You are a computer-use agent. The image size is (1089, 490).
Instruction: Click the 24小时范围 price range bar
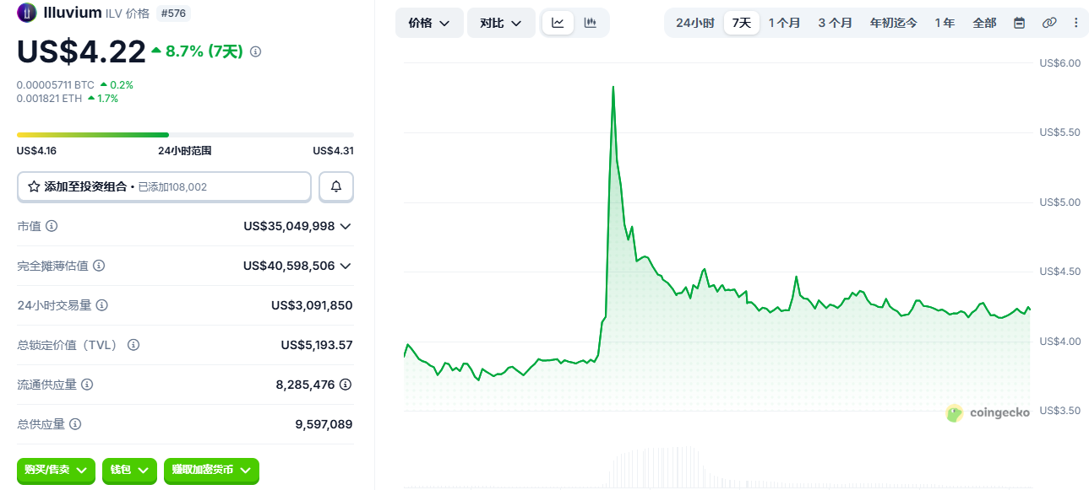coord(185,135)
